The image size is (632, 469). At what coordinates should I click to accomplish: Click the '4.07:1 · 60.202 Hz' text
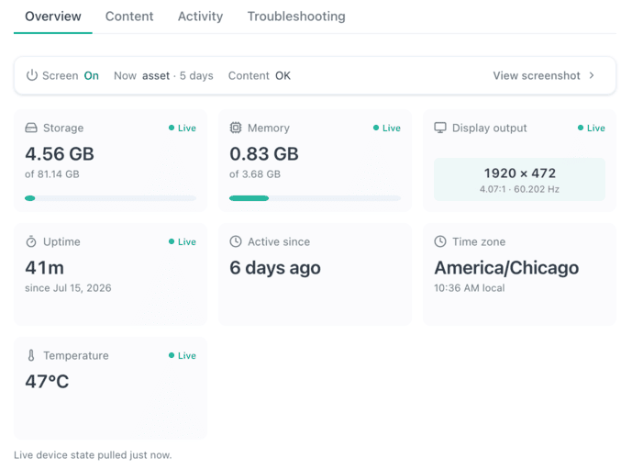coord(519,189)
